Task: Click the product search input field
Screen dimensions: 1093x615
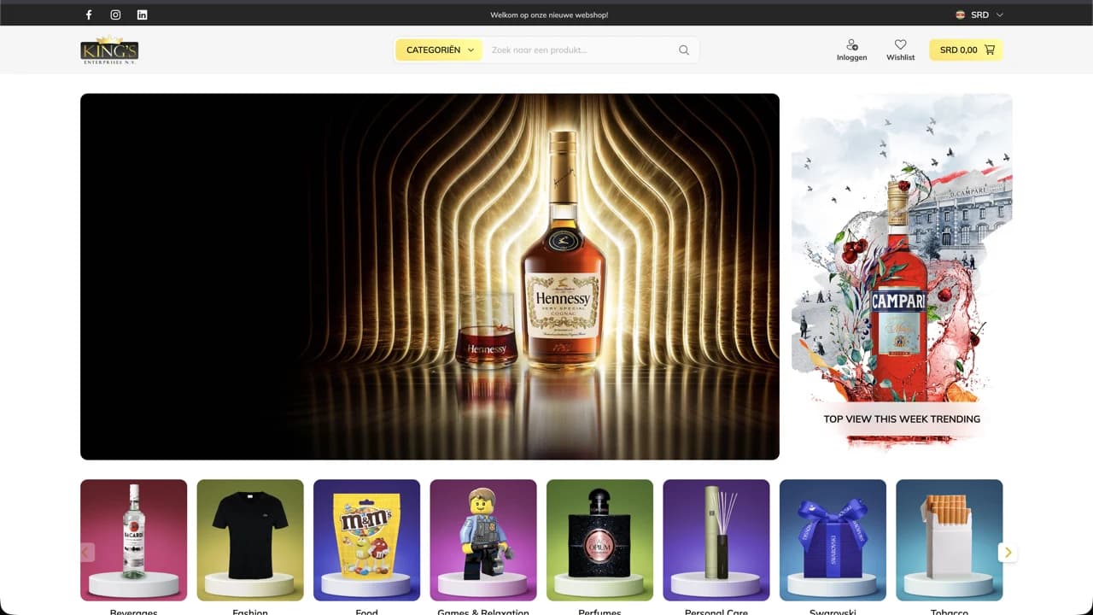Action: pos(581,50)
